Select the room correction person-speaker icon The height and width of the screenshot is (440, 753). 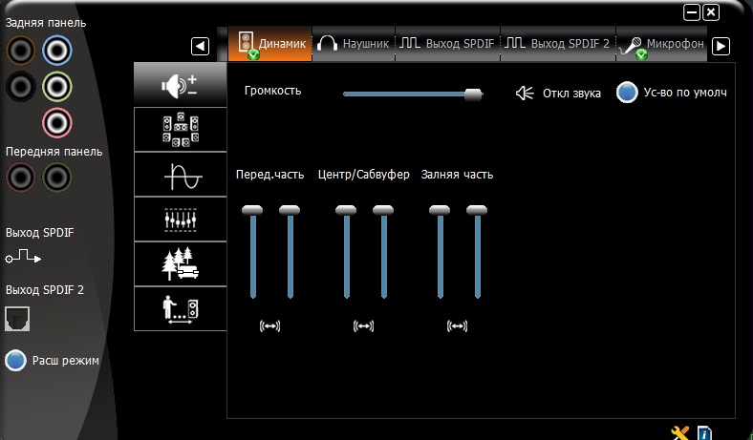click(x=181, y=308)
